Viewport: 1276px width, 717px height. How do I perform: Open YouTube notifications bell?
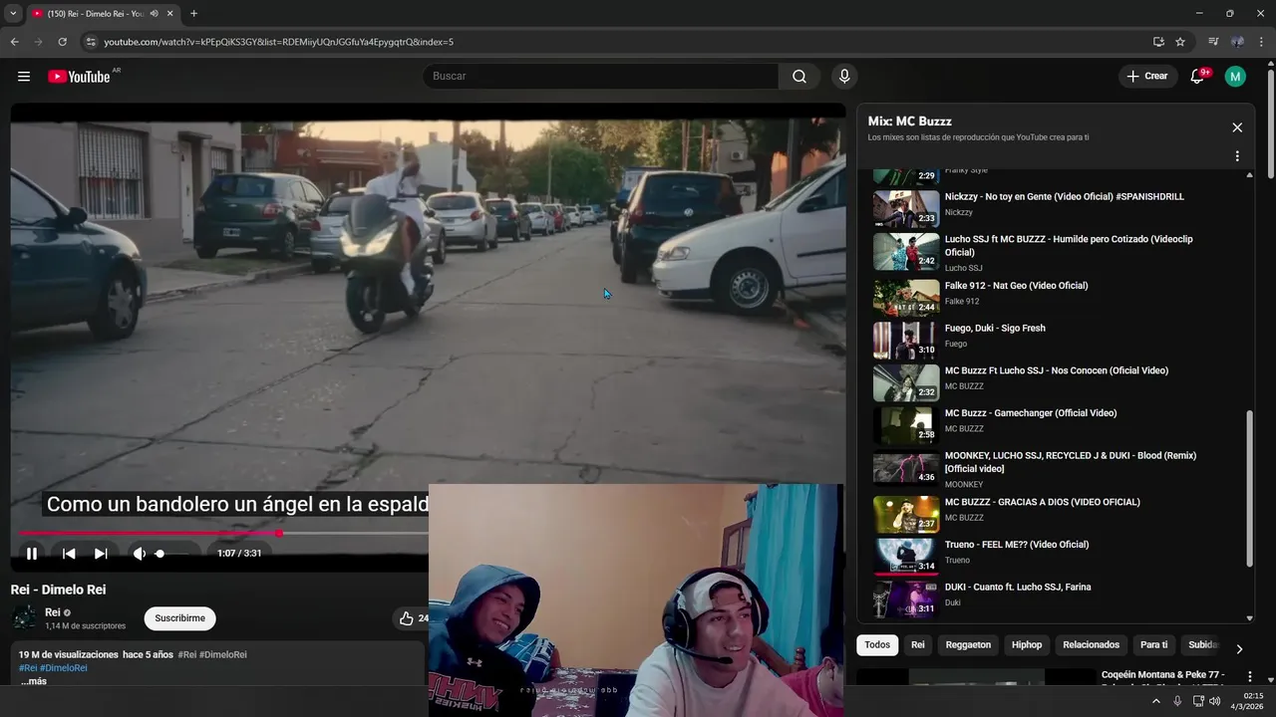[1198, 77]
